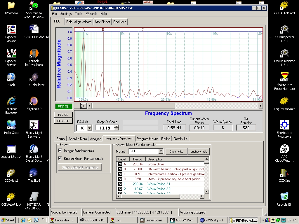Uncheck fundamental C Intermediate Gearbox checkbox
The height and width of the screenshot is (224, 299).
click(120, 174)
